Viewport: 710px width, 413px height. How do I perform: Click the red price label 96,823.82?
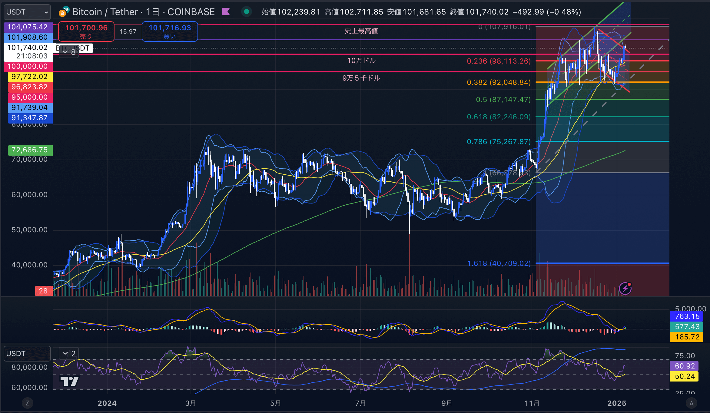pos(30,87)
